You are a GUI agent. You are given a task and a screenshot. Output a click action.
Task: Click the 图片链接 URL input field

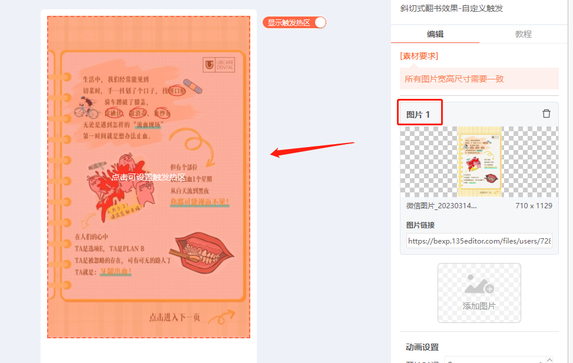pyautogui.click(x=479, y=241)
